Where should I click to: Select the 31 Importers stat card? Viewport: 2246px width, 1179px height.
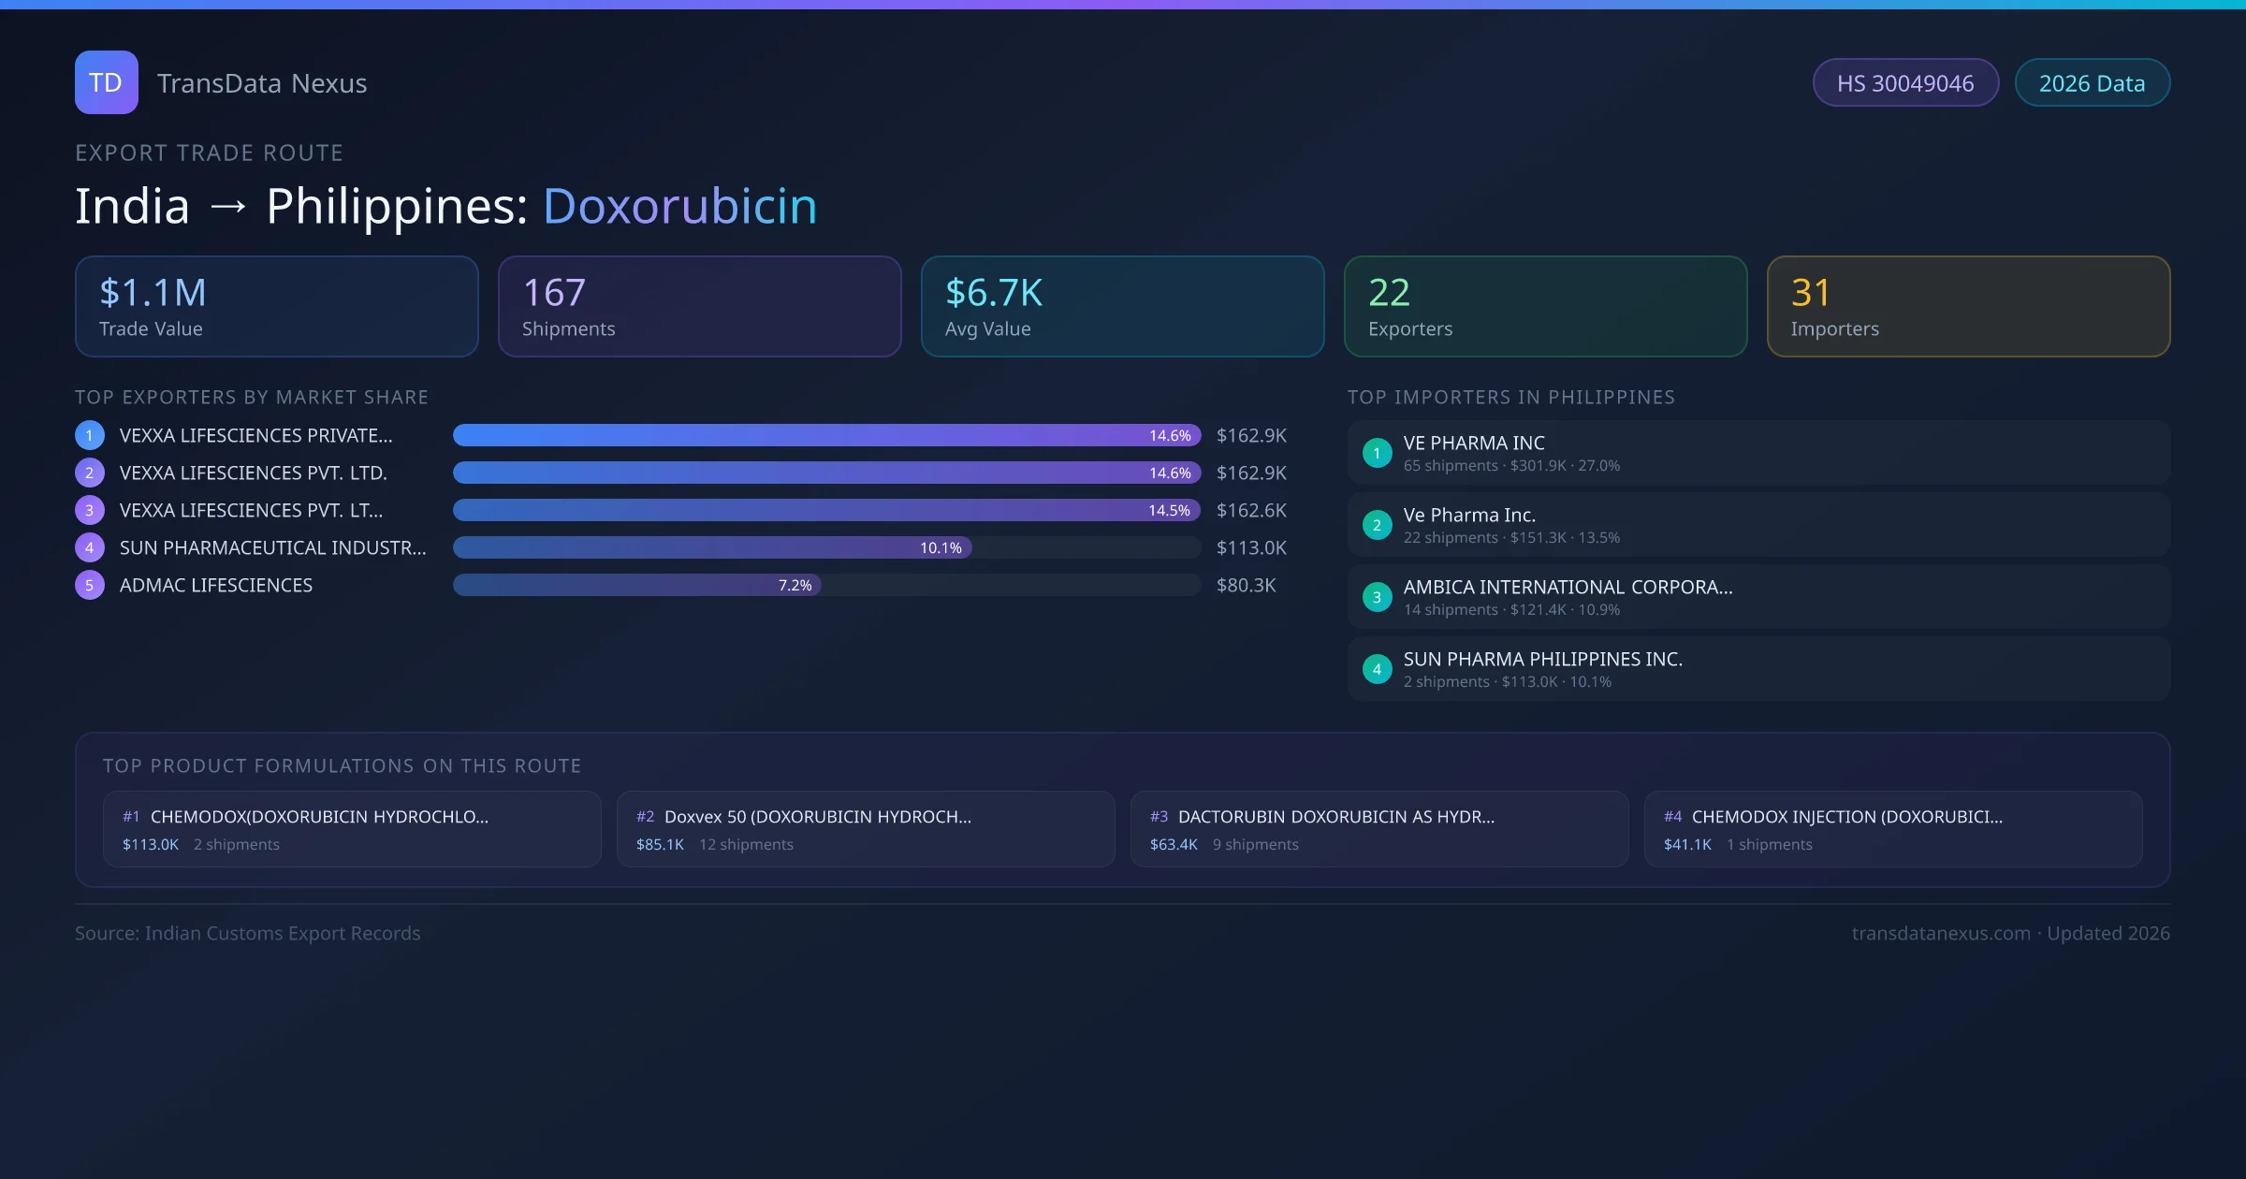click(x=1968, y=307)
